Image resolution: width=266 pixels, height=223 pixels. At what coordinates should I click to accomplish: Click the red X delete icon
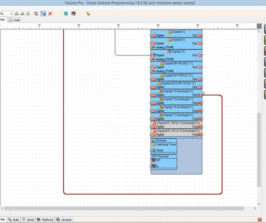point(50,14)
